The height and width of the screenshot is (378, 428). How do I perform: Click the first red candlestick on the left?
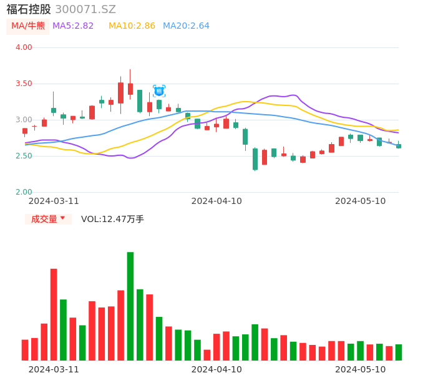[25, 132]
